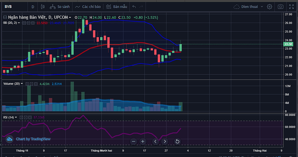This screenshot has width=298, height=157.
Task: Open the So sánh compare tool
Action: pos(60,7)
